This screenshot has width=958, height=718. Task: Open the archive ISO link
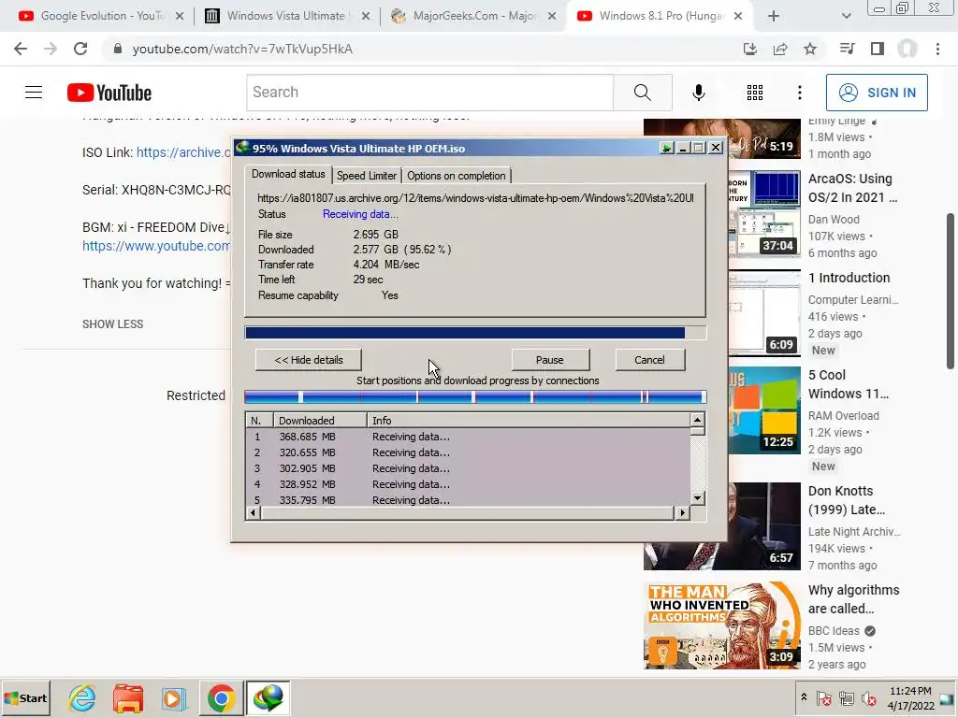pos(183,152)
